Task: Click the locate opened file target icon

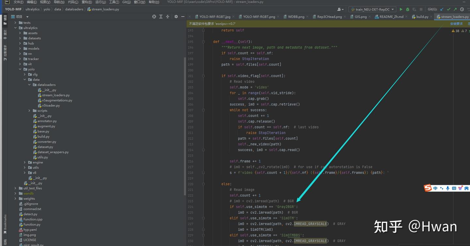Action: (154, 17)
